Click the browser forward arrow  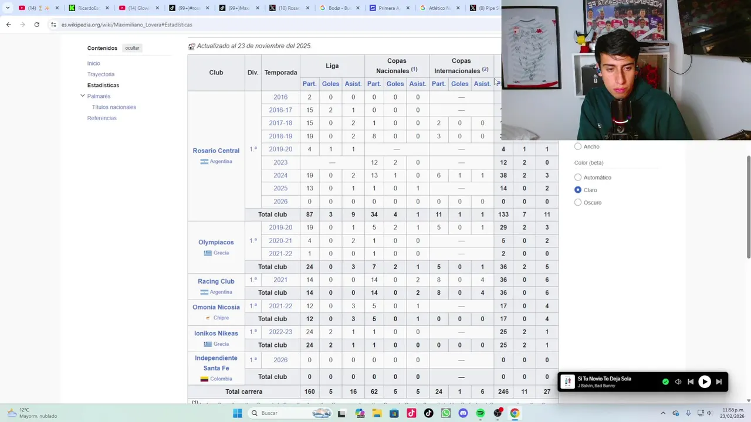coord(22,25)
